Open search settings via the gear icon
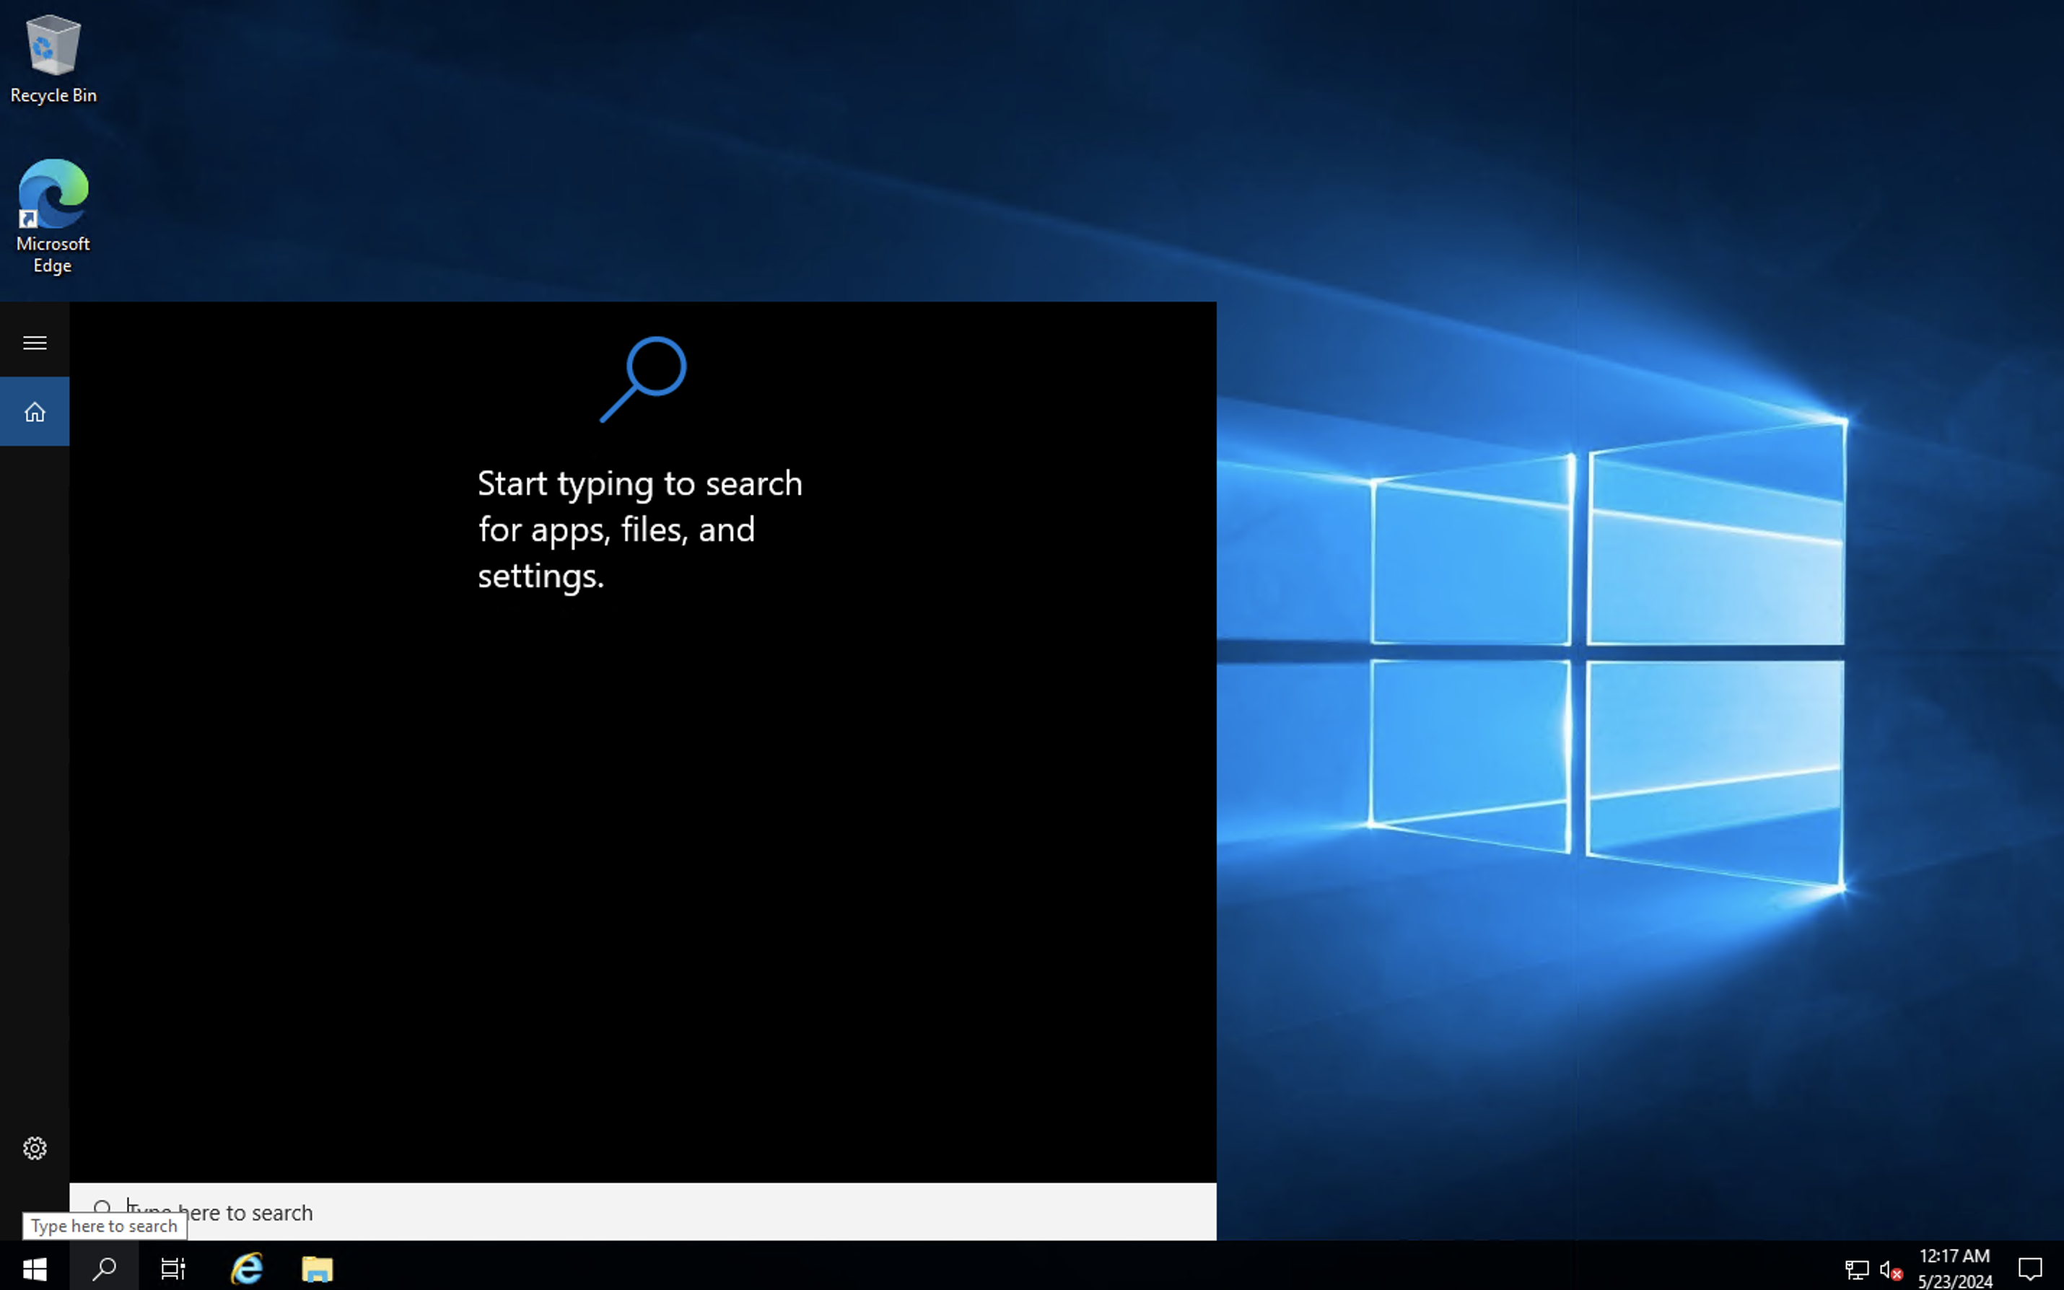 coord(34,1148)
